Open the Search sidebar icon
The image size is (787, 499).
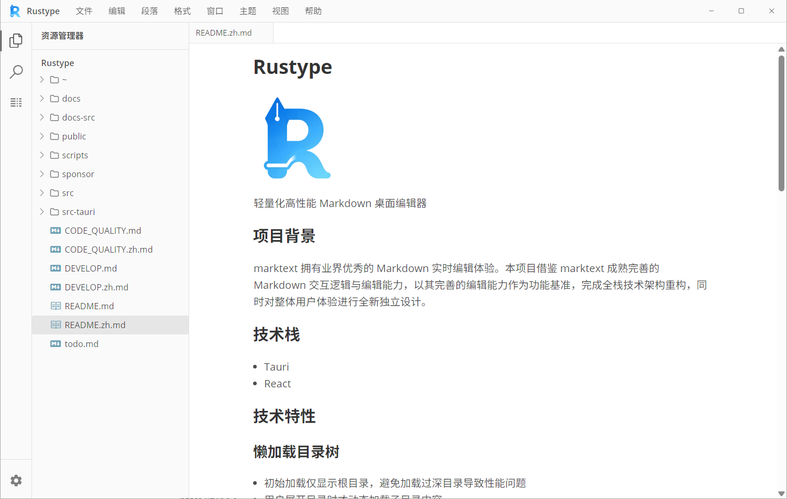point(16,72)
